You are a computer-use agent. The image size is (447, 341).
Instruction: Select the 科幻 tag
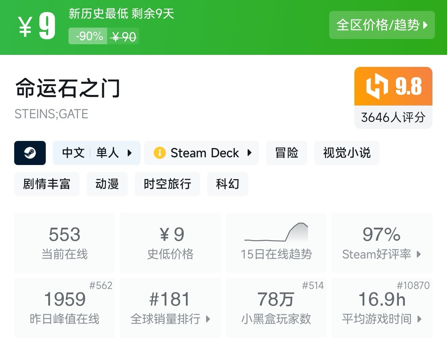[x=228, y=184]
